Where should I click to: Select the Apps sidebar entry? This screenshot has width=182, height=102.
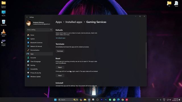click(x=40, y=54)
